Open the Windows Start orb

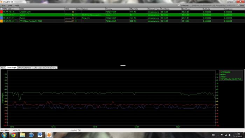point(4,135)
